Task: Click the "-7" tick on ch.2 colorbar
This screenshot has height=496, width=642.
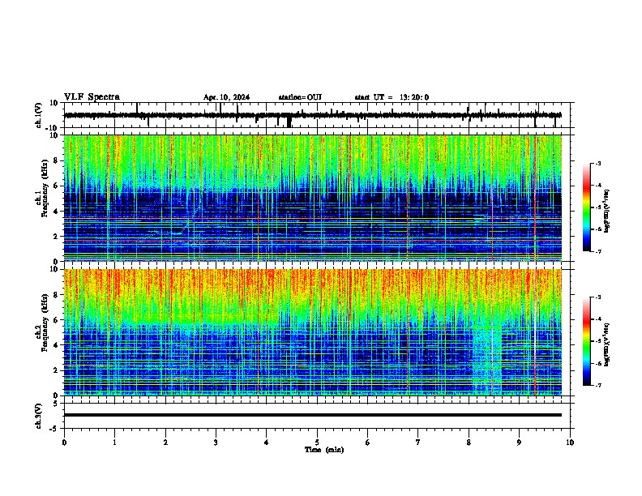Action: click(x=597, y=386)
